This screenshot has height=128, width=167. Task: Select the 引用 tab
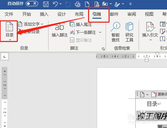coord(97,14)
